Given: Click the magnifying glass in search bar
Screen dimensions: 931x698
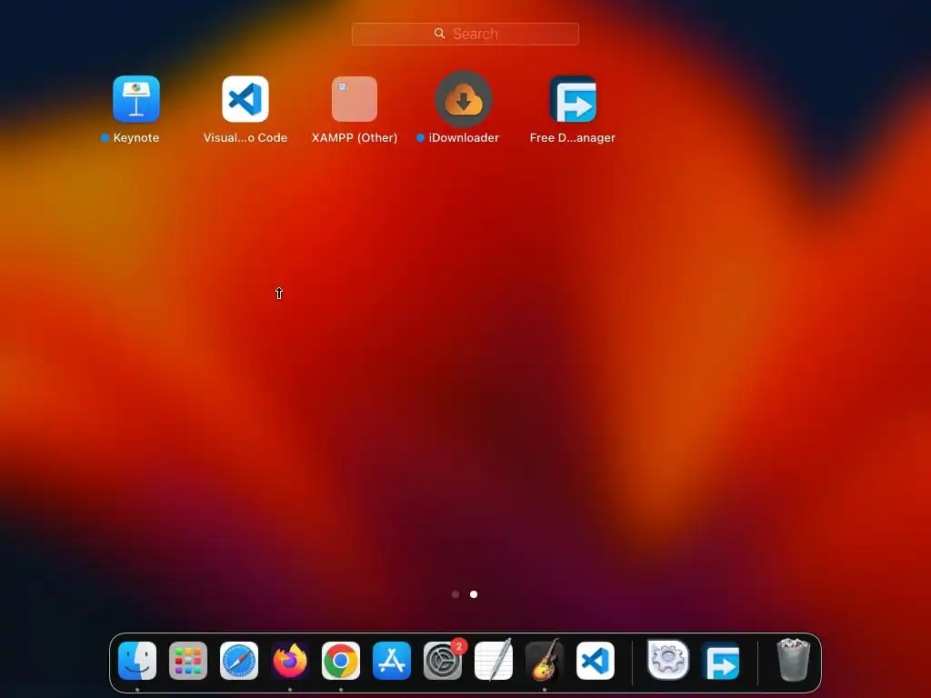Looking at the screenshot, I should pos(439,34).
